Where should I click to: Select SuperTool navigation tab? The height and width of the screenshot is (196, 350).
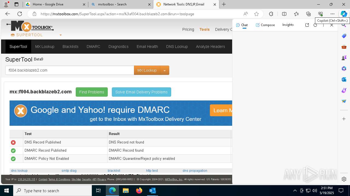tap(18, 47)
